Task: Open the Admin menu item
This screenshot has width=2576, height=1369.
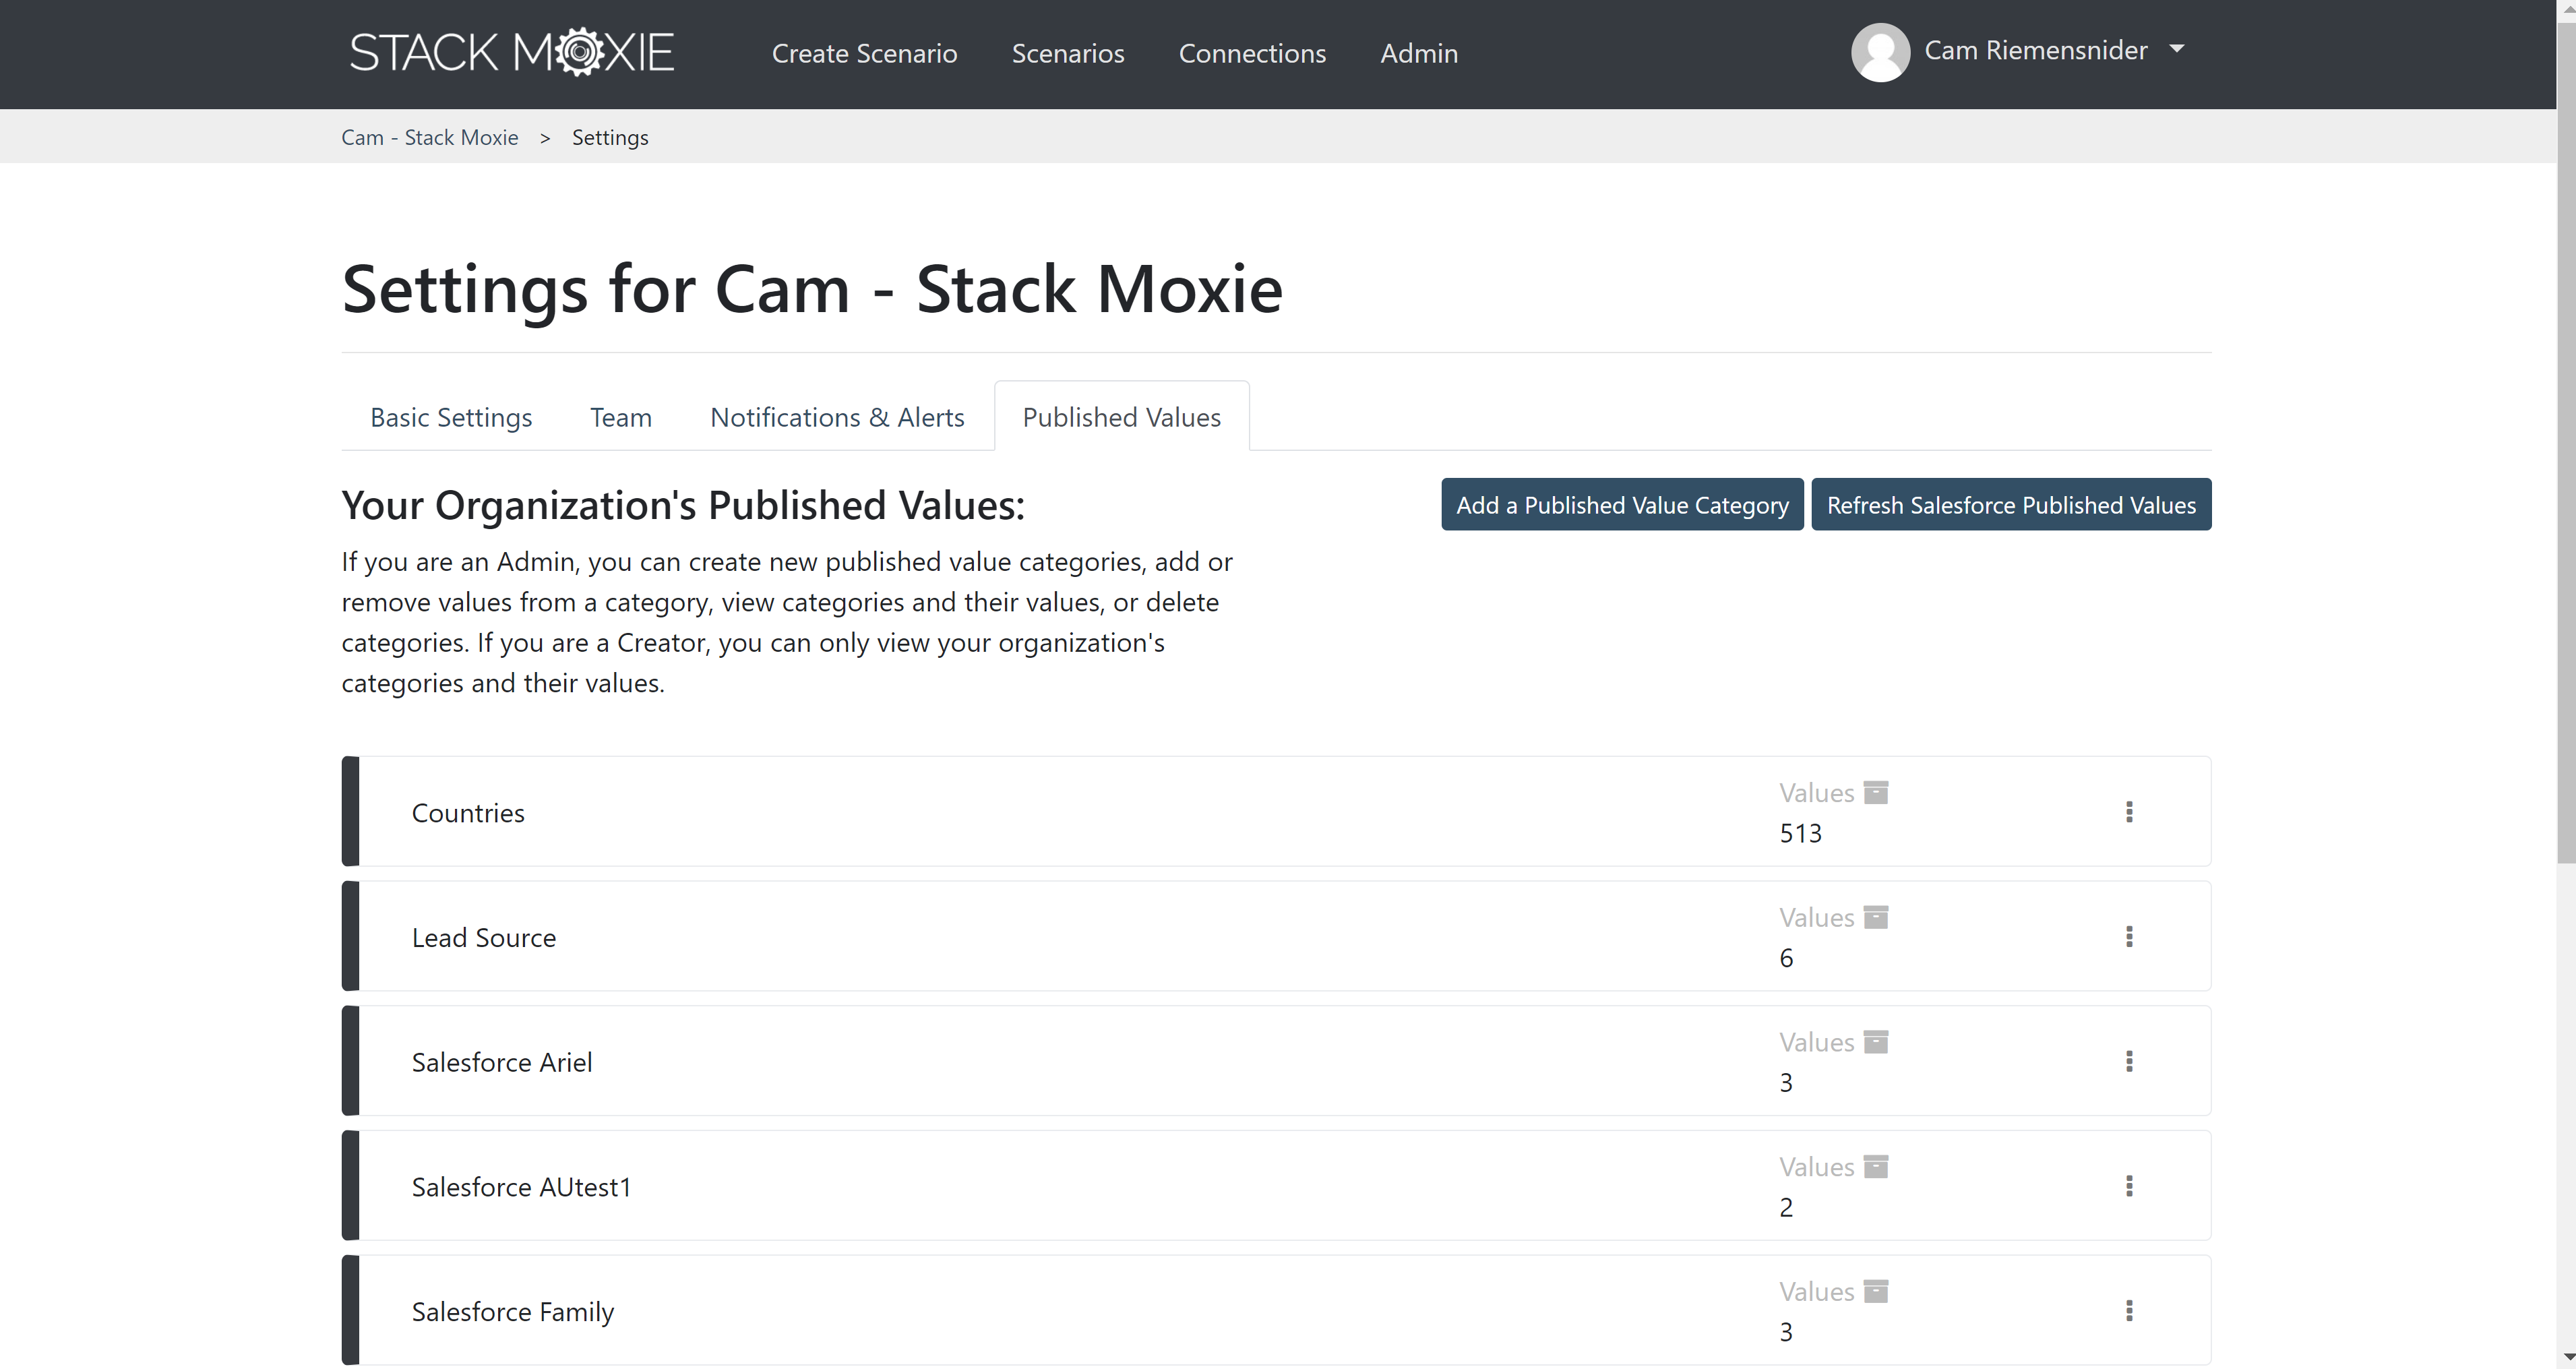Action: 1418,53
